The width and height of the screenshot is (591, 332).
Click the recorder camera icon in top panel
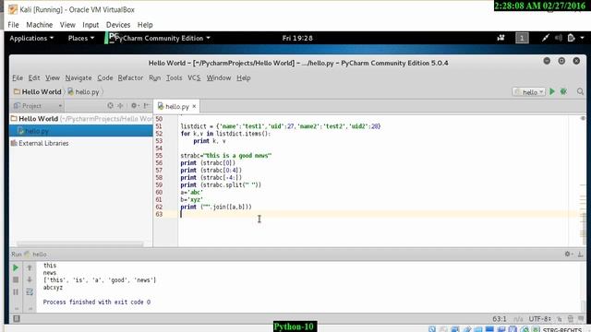[x=501, y=38]
